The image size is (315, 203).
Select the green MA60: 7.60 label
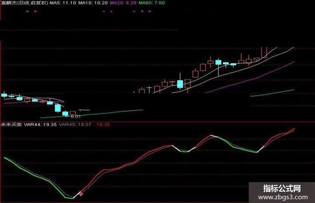(152, 3)
